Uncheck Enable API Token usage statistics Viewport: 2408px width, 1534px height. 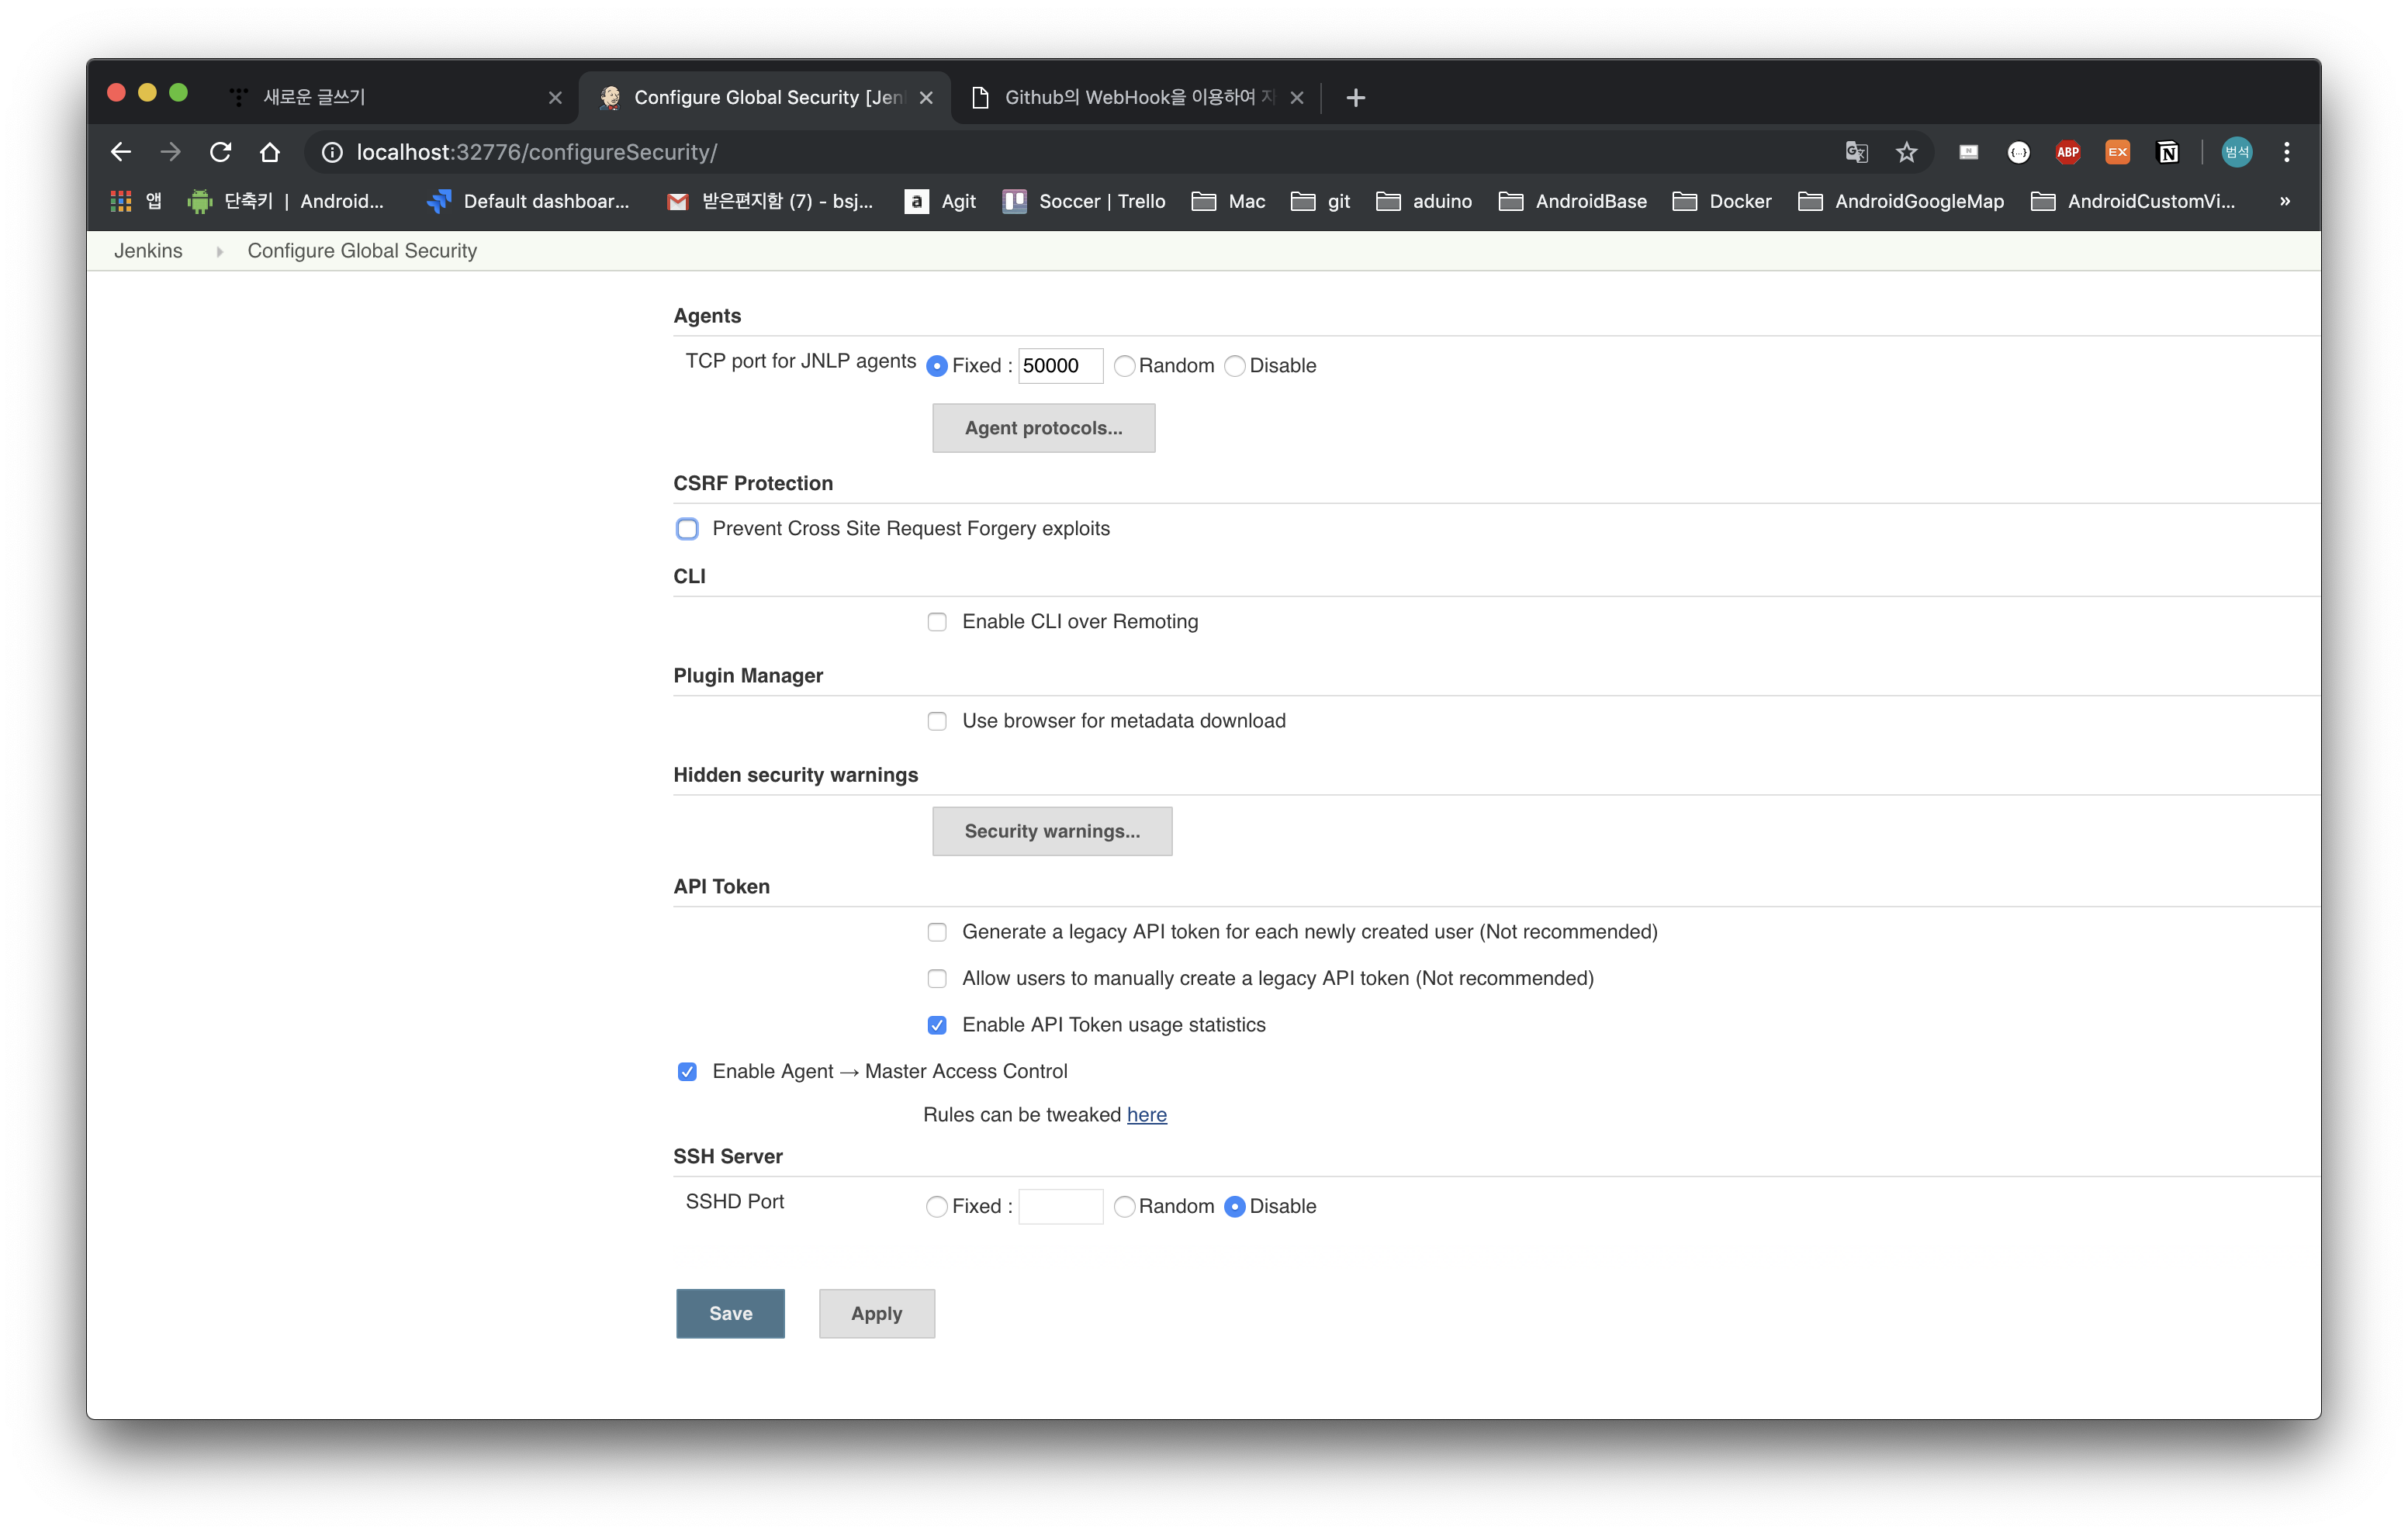[x=937, y=1025]
